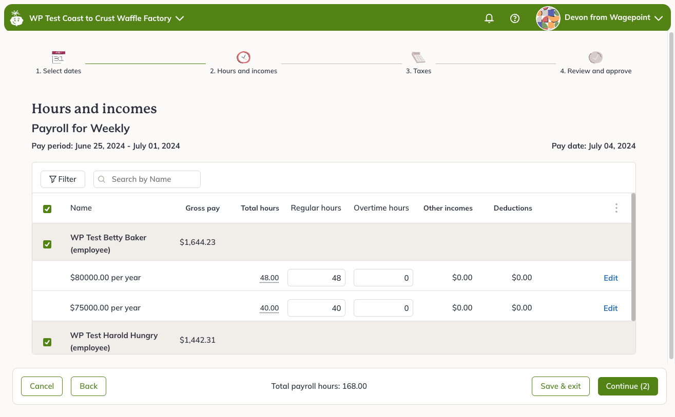
Task: Click the Overtime hours column header
Action: (381, 208)
